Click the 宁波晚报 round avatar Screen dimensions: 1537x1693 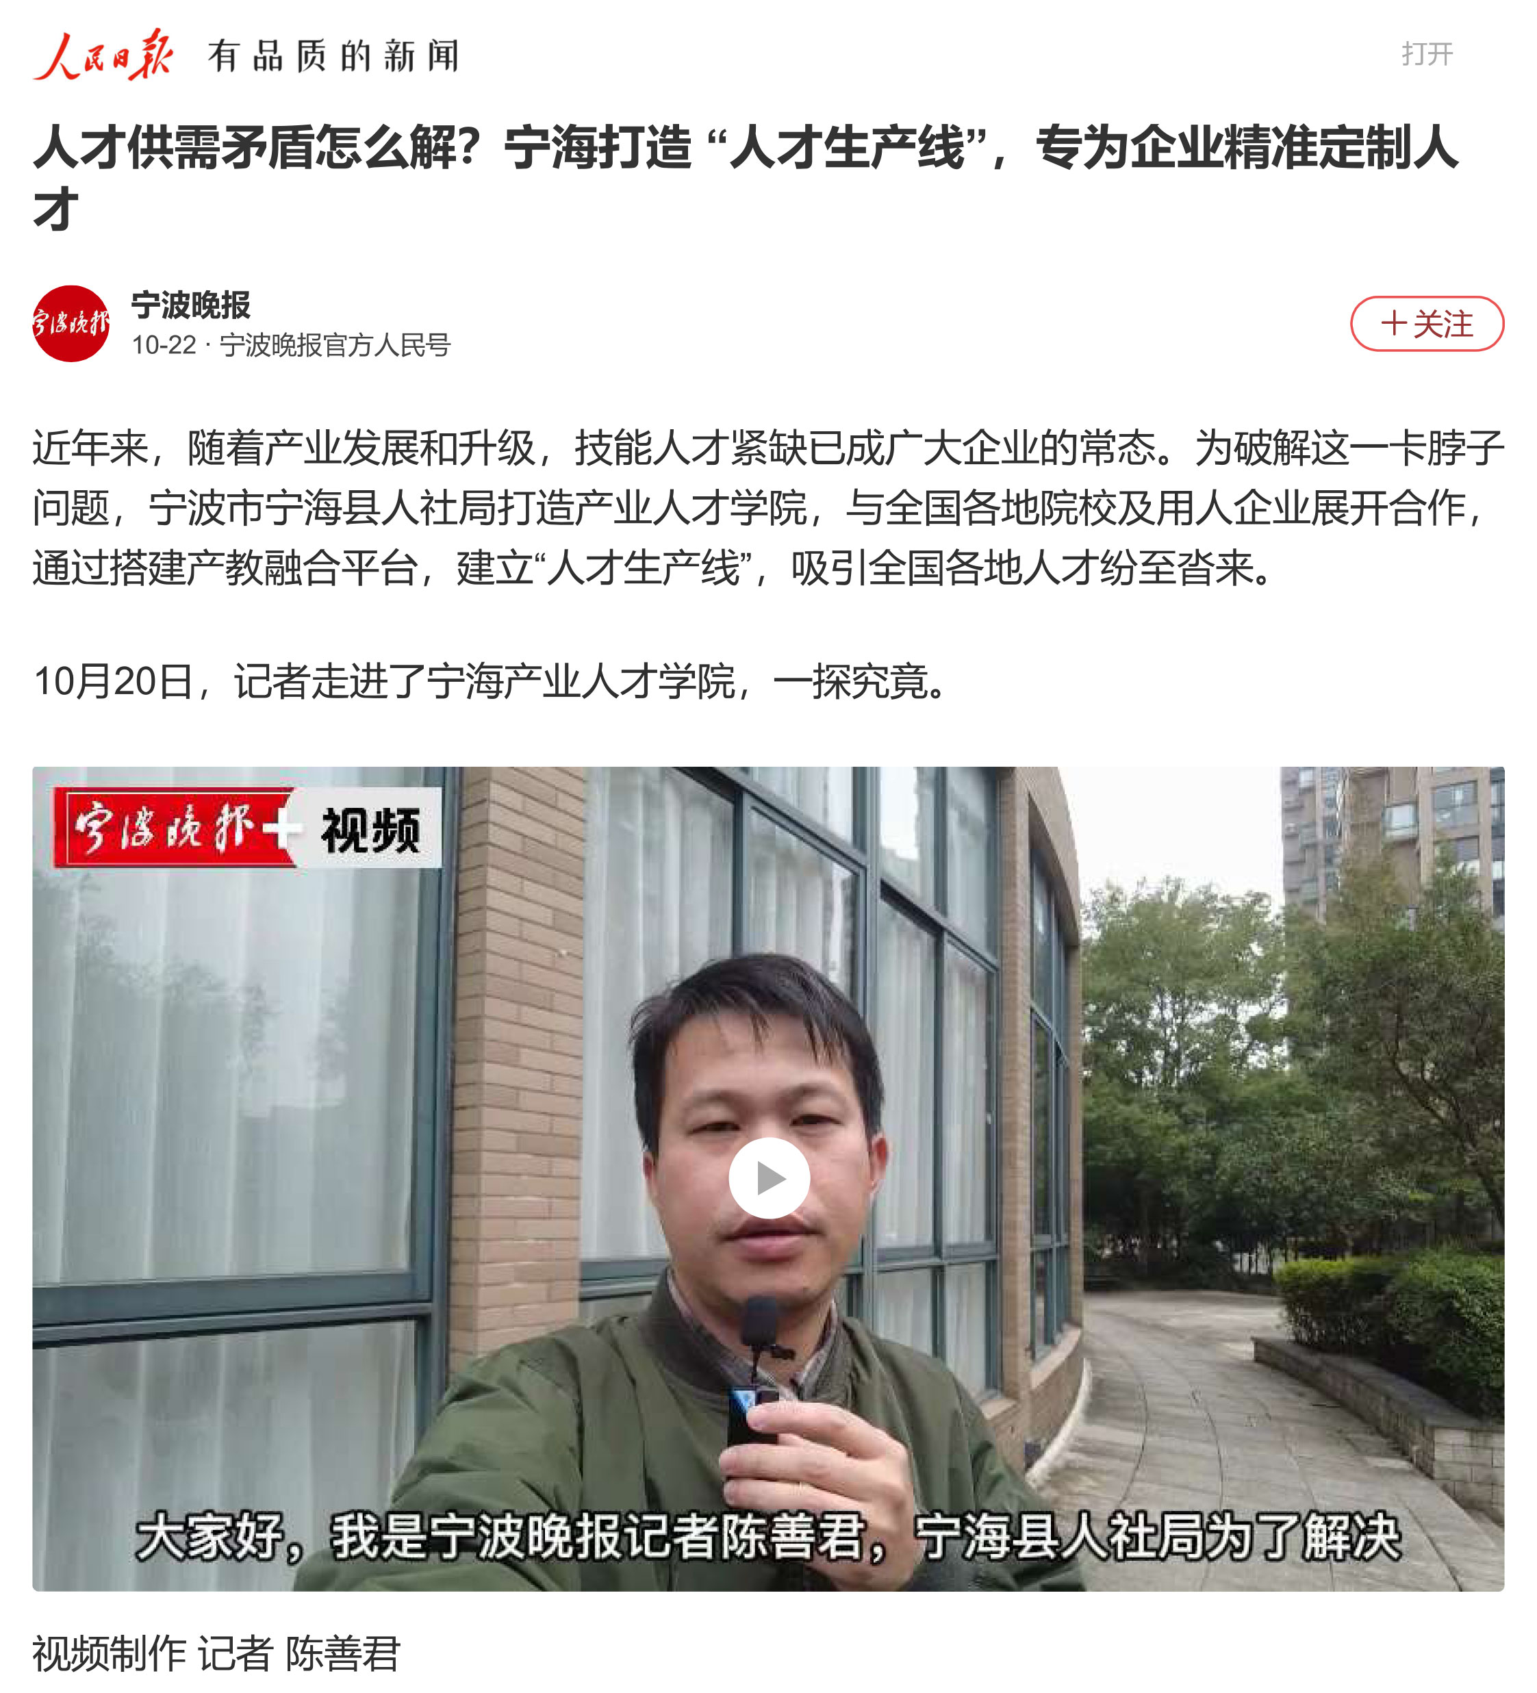(x=71, y=323)
